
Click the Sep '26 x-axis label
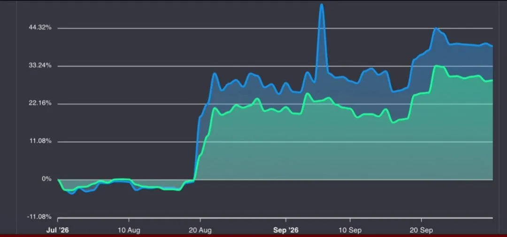point(286,230)
